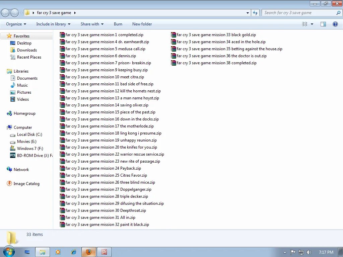Change view with the views icon
This screenshot has height=257, width=343.
click(x=304, y=24)
